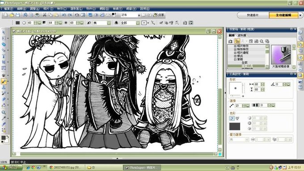
Task: Click the Copy icon in the toolbar
Action: click(51, 15)
